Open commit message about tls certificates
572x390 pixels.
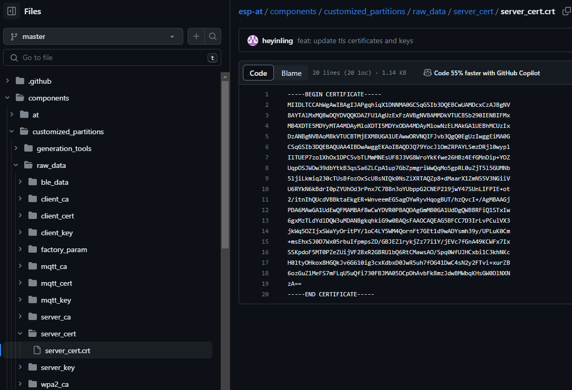(x=355, y=41)
